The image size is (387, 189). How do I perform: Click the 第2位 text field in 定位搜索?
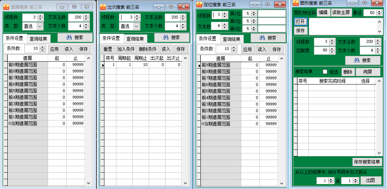pos(272,21)
